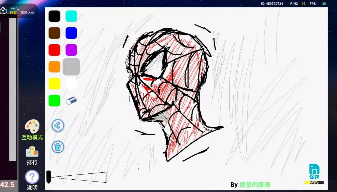Click the undo back arrow button

[58, 126]
